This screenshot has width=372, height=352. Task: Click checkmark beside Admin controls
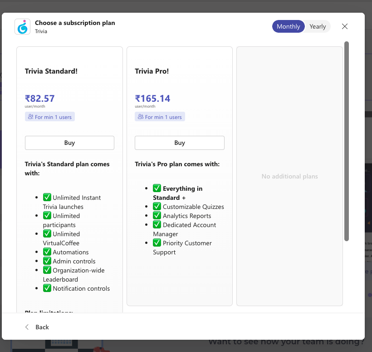pos(47,261)
